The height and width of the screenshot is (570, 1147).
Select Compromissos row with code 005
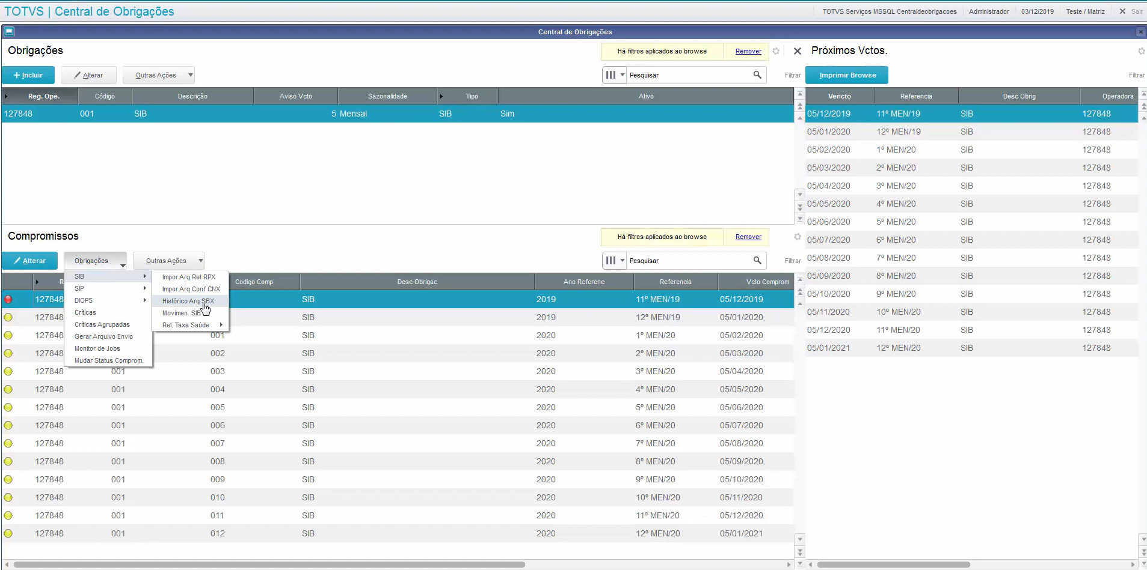pos(398,407)
